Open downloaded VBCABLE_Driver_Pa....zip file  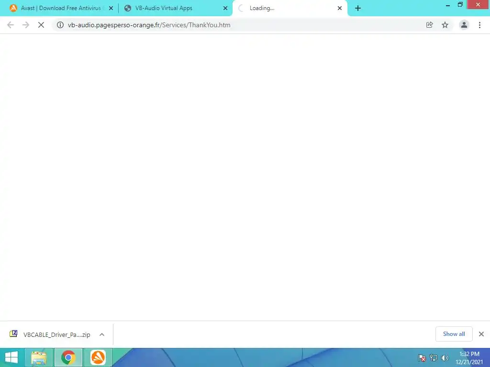(x=50, y=335)
